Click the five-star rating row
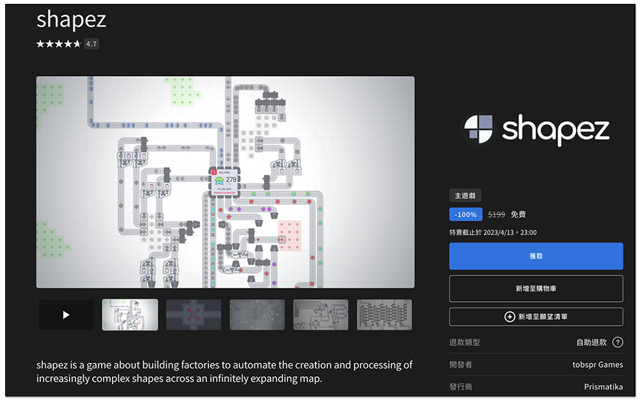 pos(59,44)
